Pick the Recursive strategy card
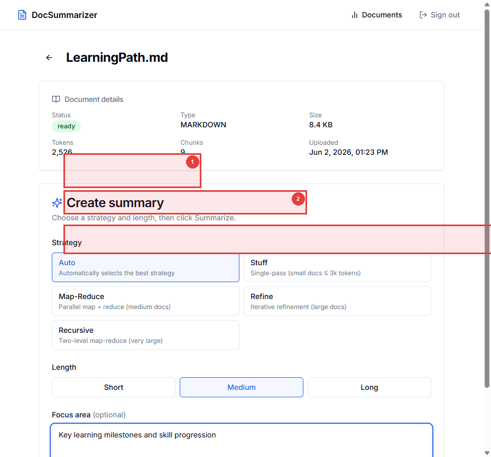 click(x=146, y=335)
